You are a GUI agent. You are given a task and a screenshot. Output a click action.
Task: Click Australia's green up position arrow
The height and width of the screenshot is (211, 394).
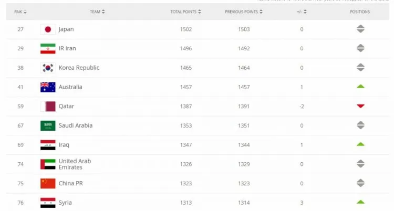click(360, 87)
